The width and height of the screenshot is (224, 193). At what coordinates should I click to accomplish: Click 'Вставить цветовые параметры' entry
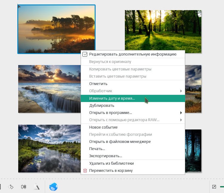coord(133,76)
